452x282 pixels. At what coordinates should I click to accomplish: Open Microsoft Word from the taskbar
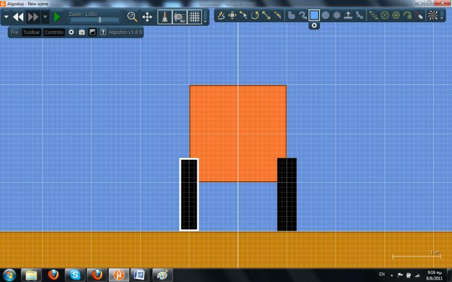click(x=141, y=275)
